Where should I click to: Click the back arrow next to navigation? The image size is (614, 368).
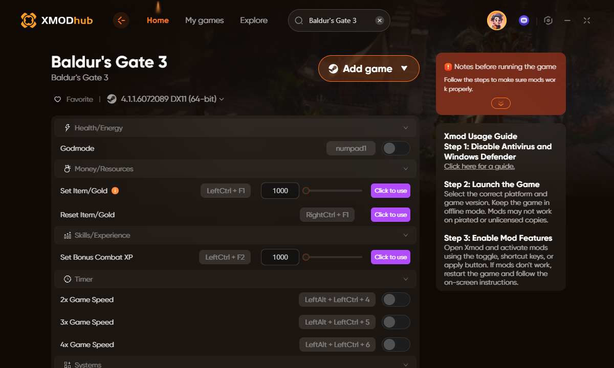click(x=121, y=21)
